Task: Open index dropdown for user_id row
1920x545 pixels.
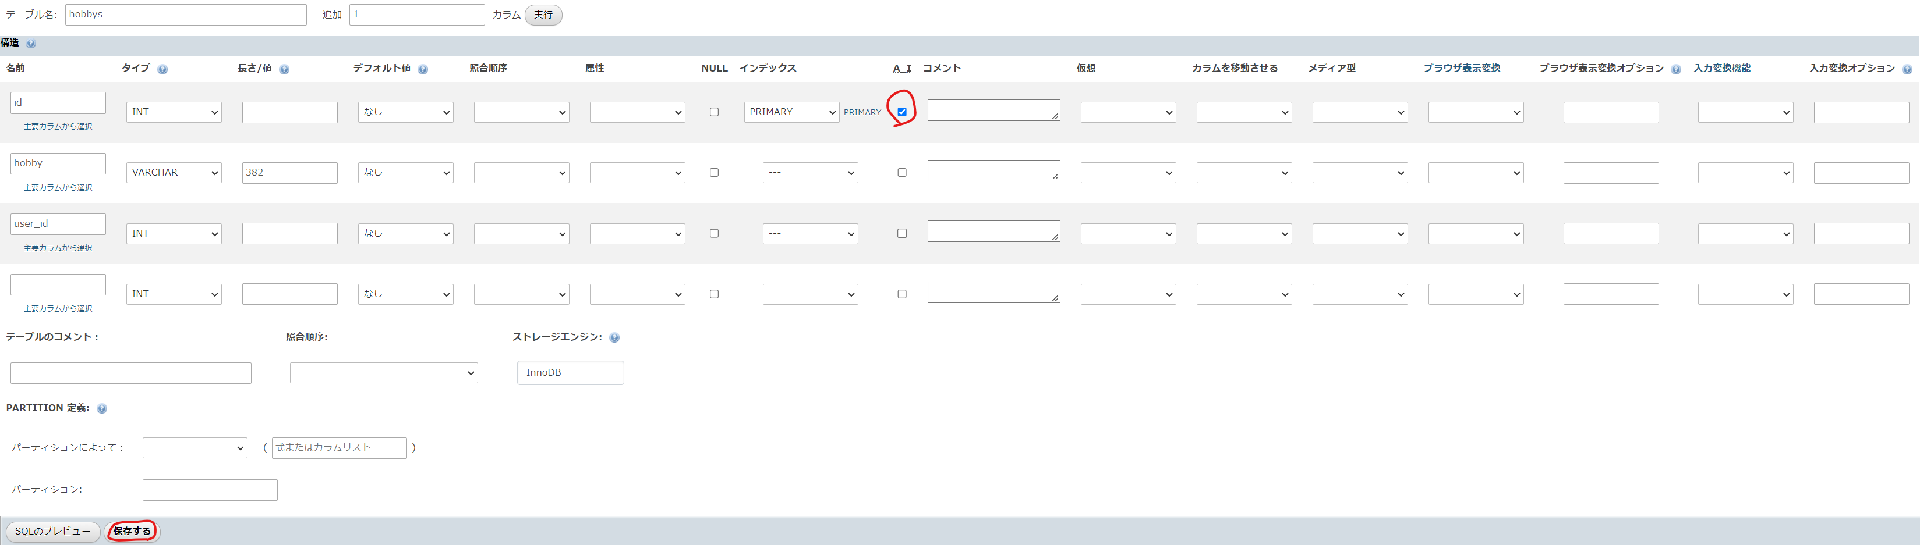Action: (810, 234)
